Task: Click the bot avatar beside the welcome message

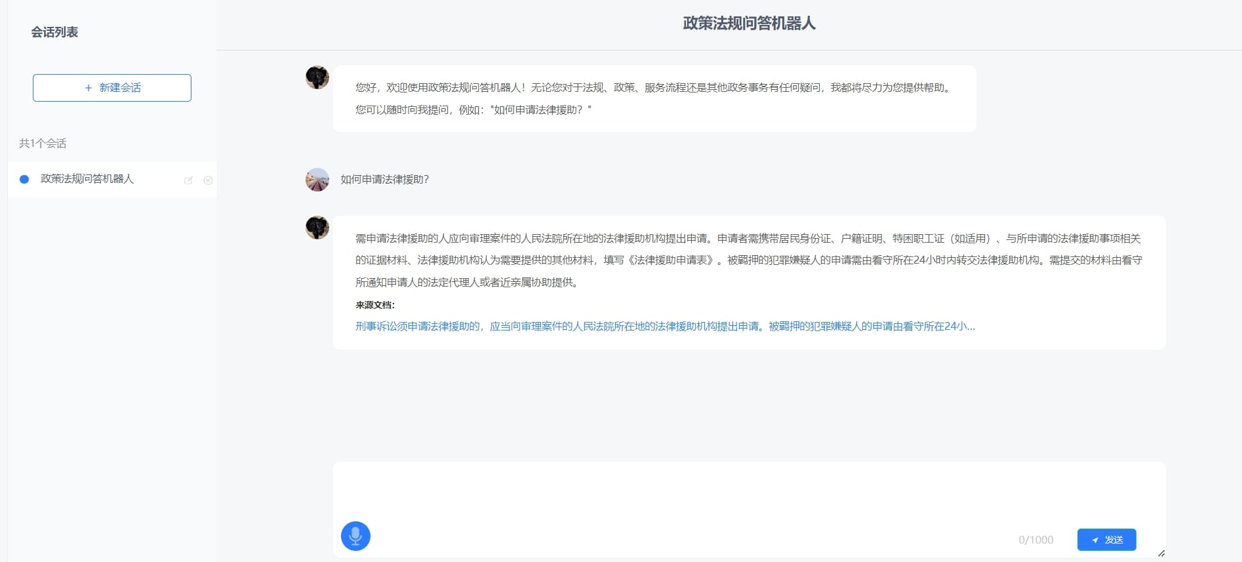Action: [317, 77]
